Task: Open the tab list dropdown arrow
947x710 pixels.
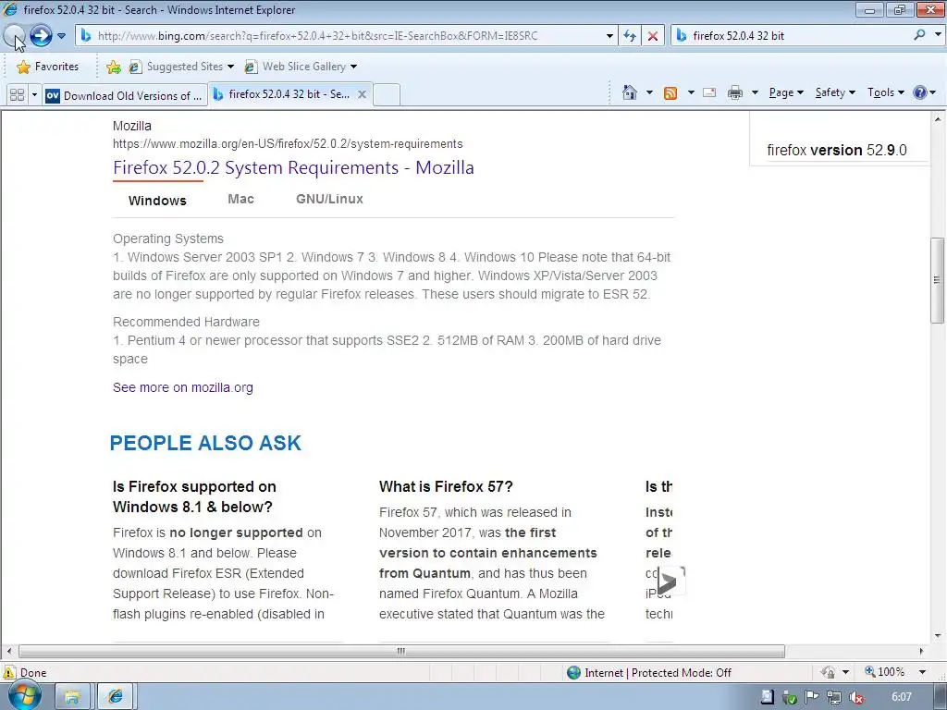Action: click(x=34, y=95)
